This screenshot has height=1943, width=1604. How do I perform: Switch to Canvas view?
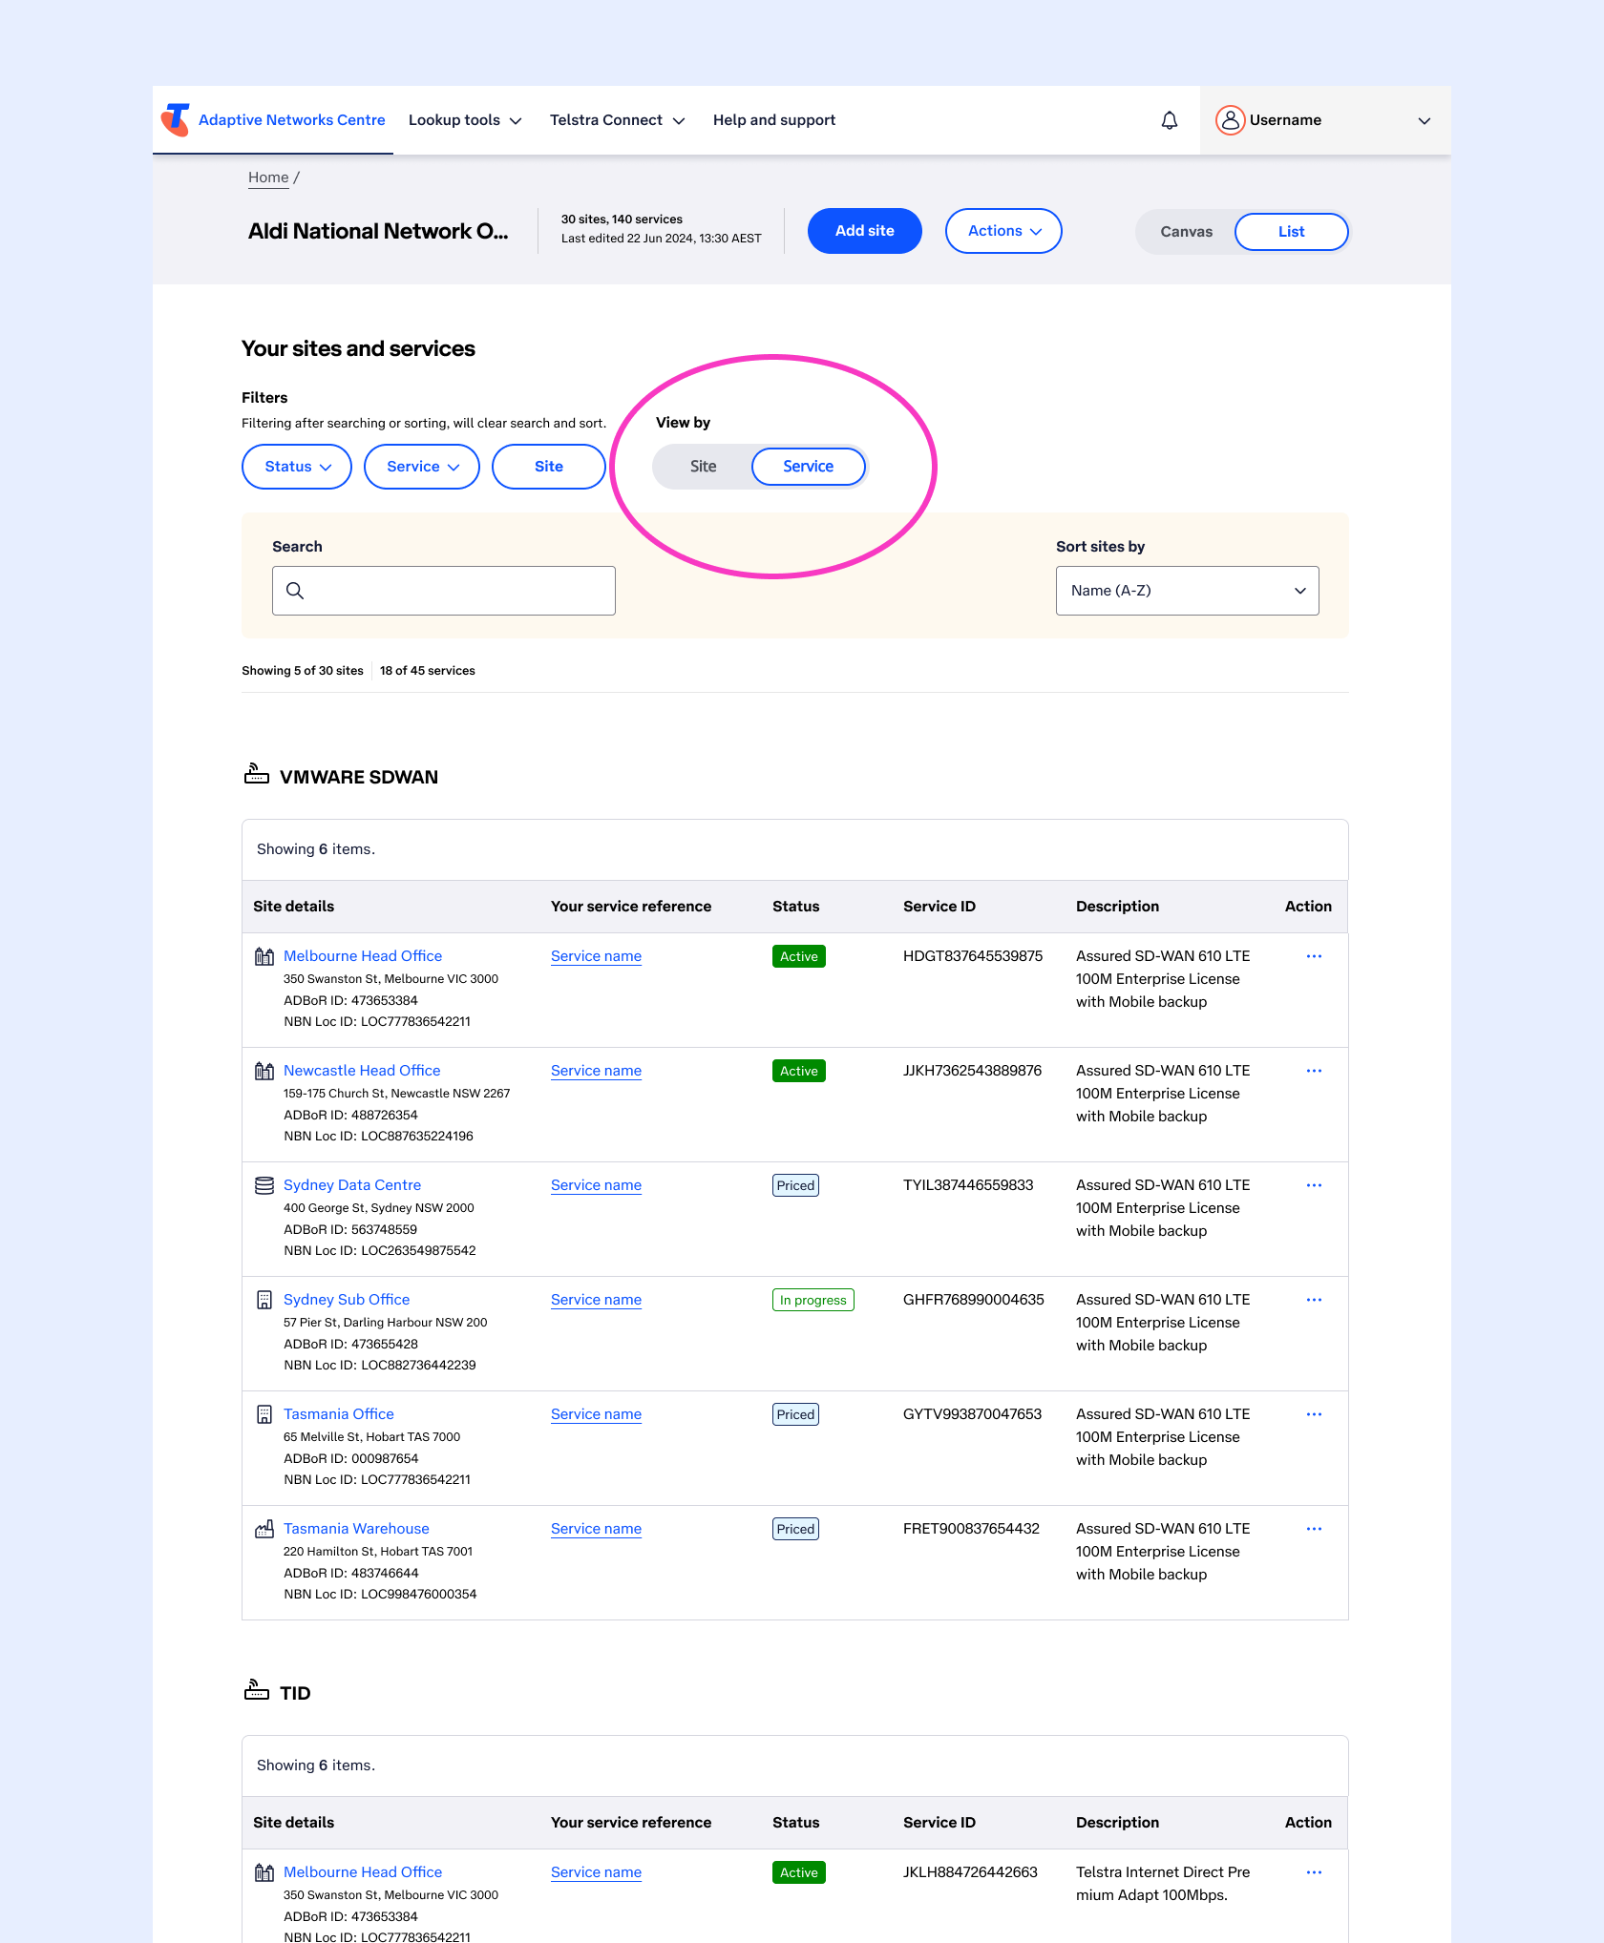tap(1186, 232)
